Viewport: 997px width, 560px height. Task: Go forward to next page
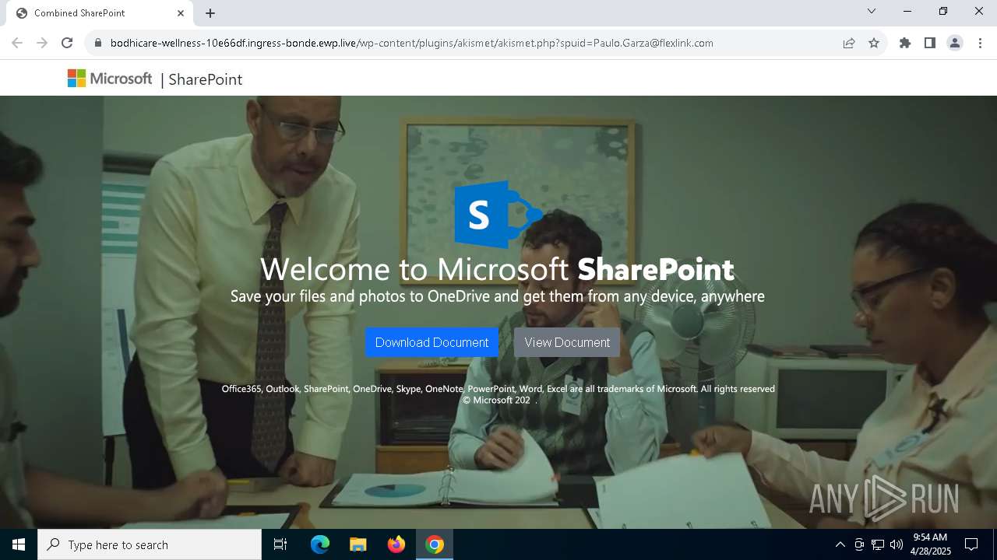pyautogui.click(x=42, y=43)
